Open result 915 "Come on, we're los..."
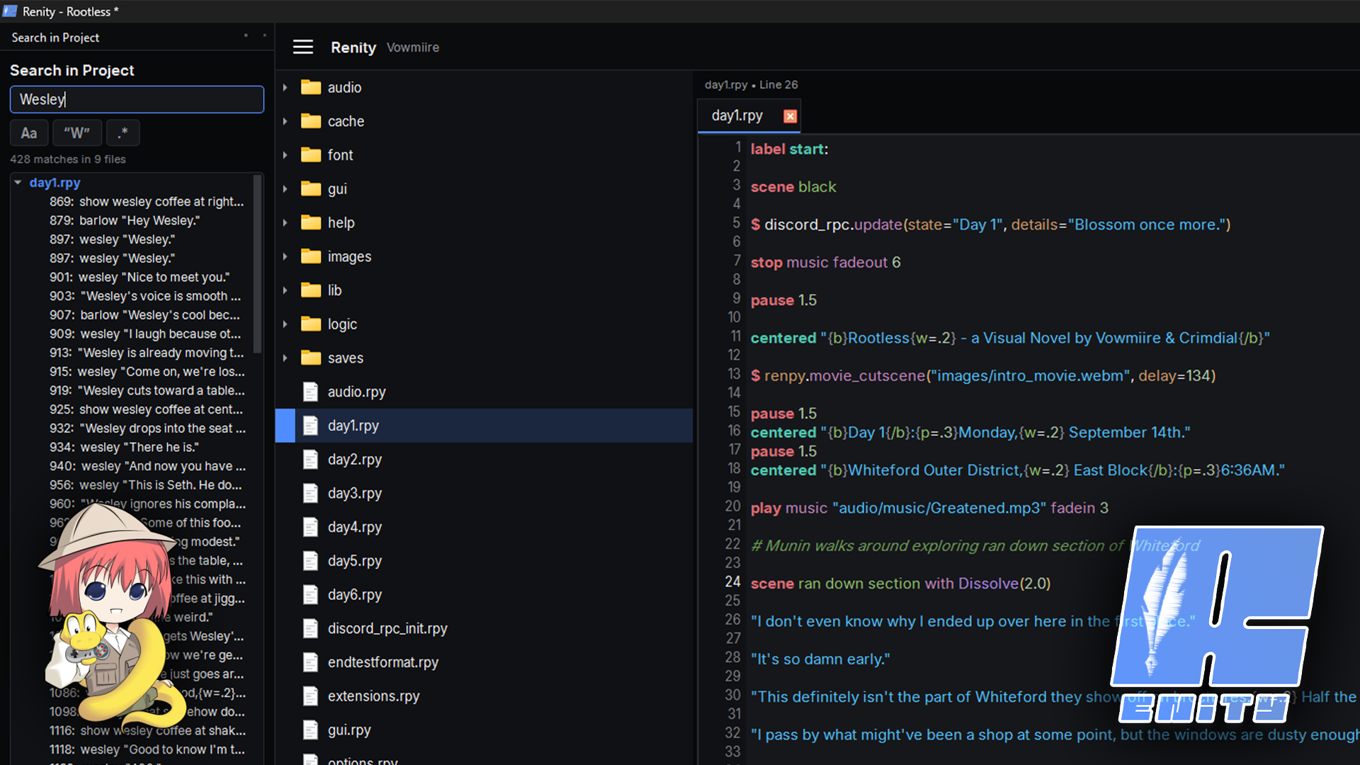This screenshot has width=1360, height=765. (x=147, y=371)
